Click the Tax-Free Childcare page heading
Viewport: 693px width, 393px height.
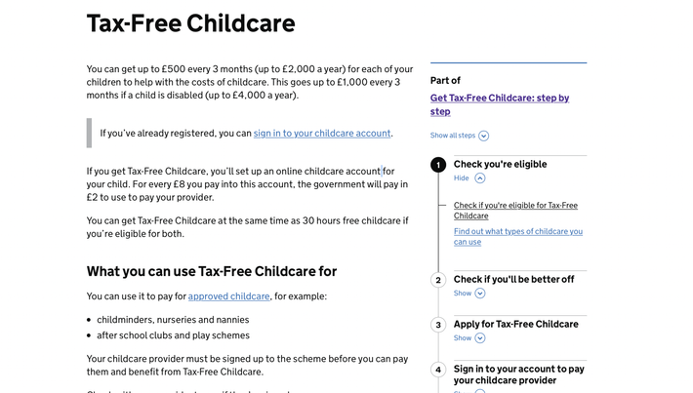[x=190, y=23]
